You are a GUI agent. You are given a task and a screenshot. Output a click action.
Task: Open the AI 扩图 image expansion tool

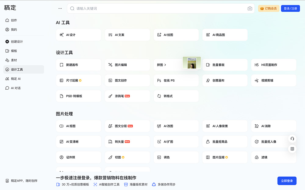[176, 142]
